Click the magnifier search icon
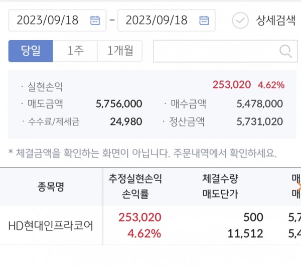This screenshot has width=301, height=267. (285, 51)
